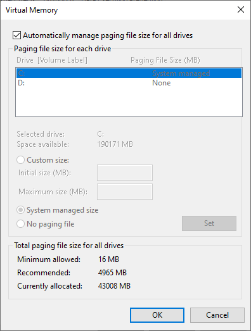Close the Virtual Memory dialog

[241, 9]
